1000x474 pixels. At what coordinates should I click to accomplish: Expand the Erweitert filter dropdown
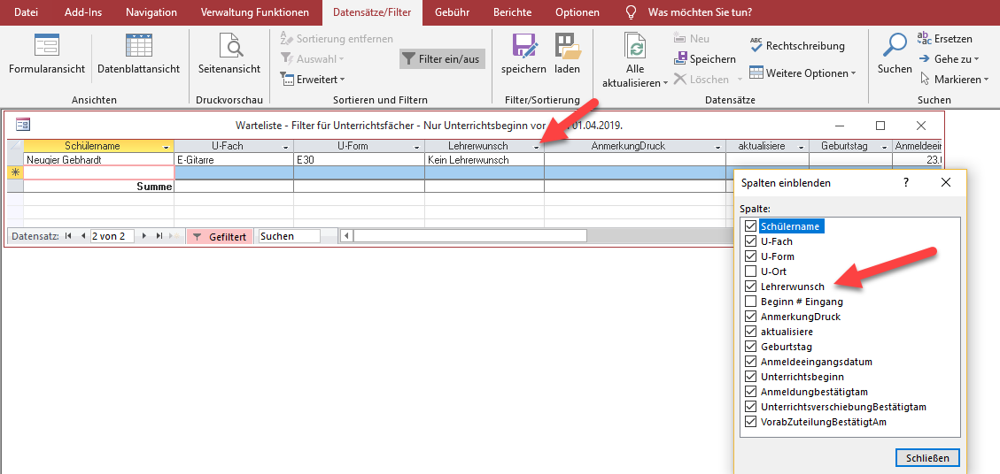(x=310, y=79)
